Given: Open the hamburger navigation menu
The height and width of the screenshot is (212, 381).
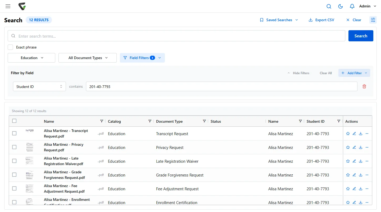Looking at the screenshot, I should pos(8,6).
